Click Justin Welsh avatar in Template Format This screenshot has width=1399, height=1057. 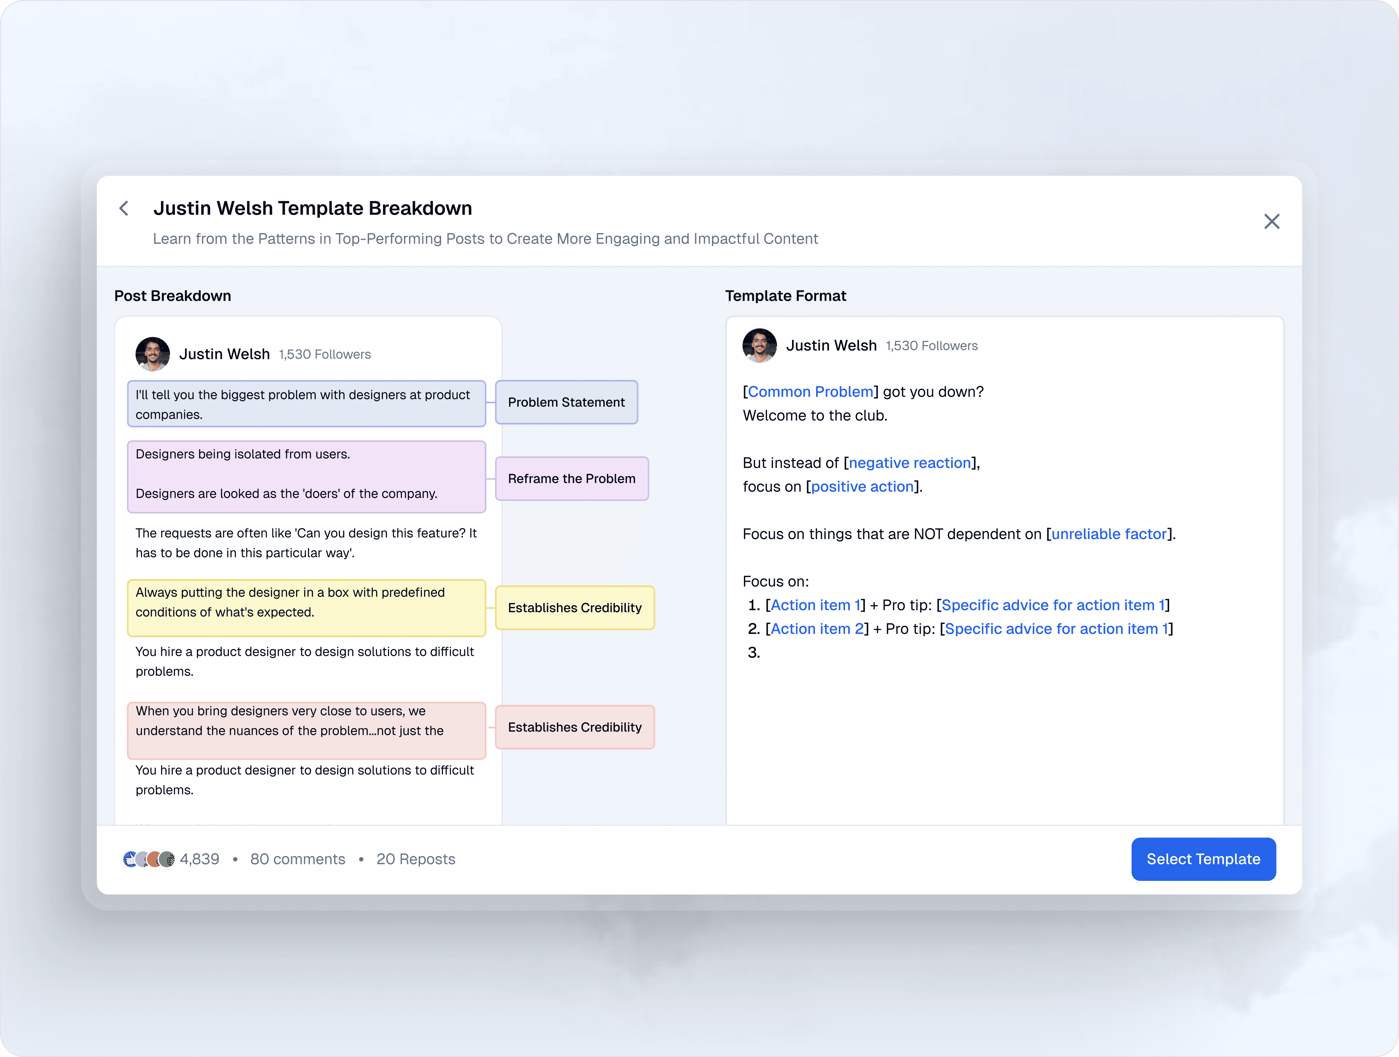point(759,345)
